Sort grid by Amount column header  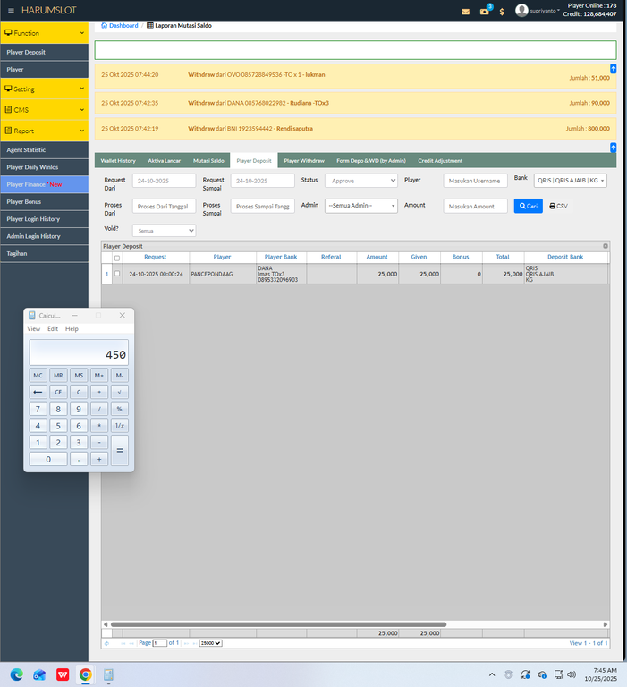[x=377, y=257]
